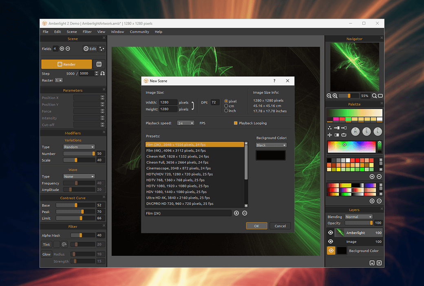Viewport: 424px width, 286px height.
Task: Hide the Amberlight layer via its eye icon
Action: point(331,232)
